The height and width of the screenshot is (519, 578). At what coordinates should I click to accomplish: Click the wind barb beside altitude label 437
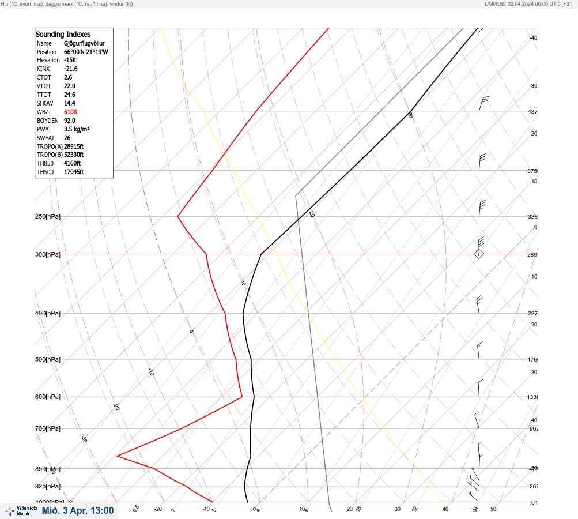coord(484,104)
